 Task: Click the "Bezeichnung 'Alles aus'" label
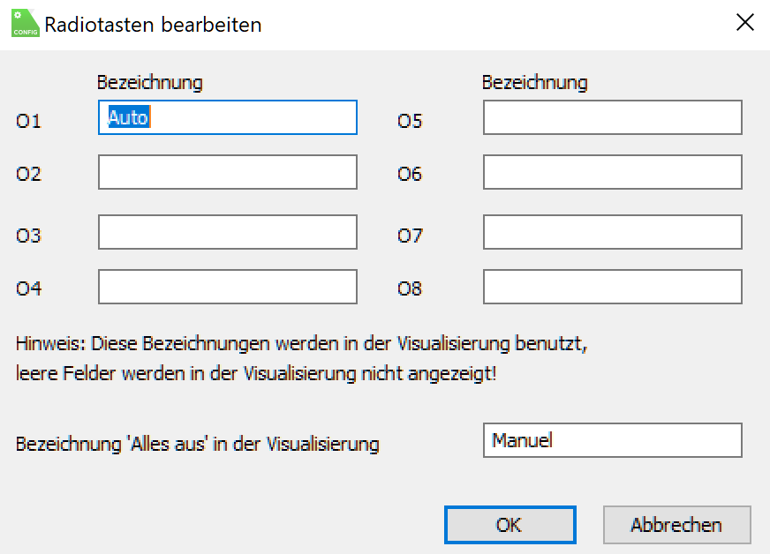[x=197, y=444]
